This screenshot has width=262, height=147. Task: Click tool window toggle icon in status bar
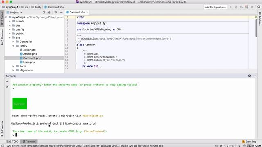[2, 146]
